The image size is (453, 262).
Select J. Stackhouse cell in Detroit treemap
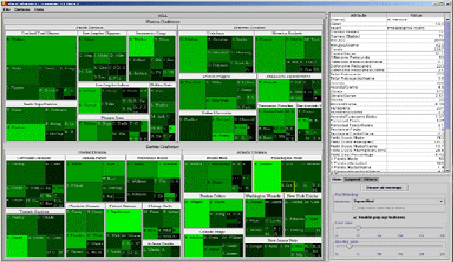tap(123, 221)
